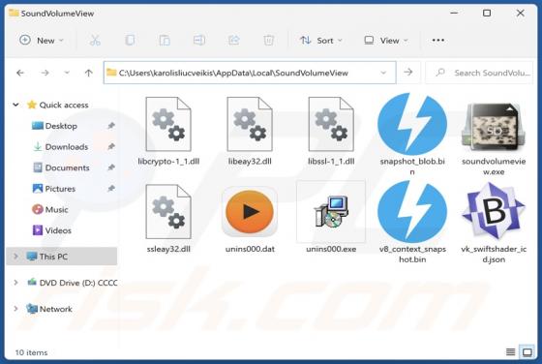The width and height of the screenshot is (542, 364).
Task: Go forward with the right arrow
Action: coord(45,73)
